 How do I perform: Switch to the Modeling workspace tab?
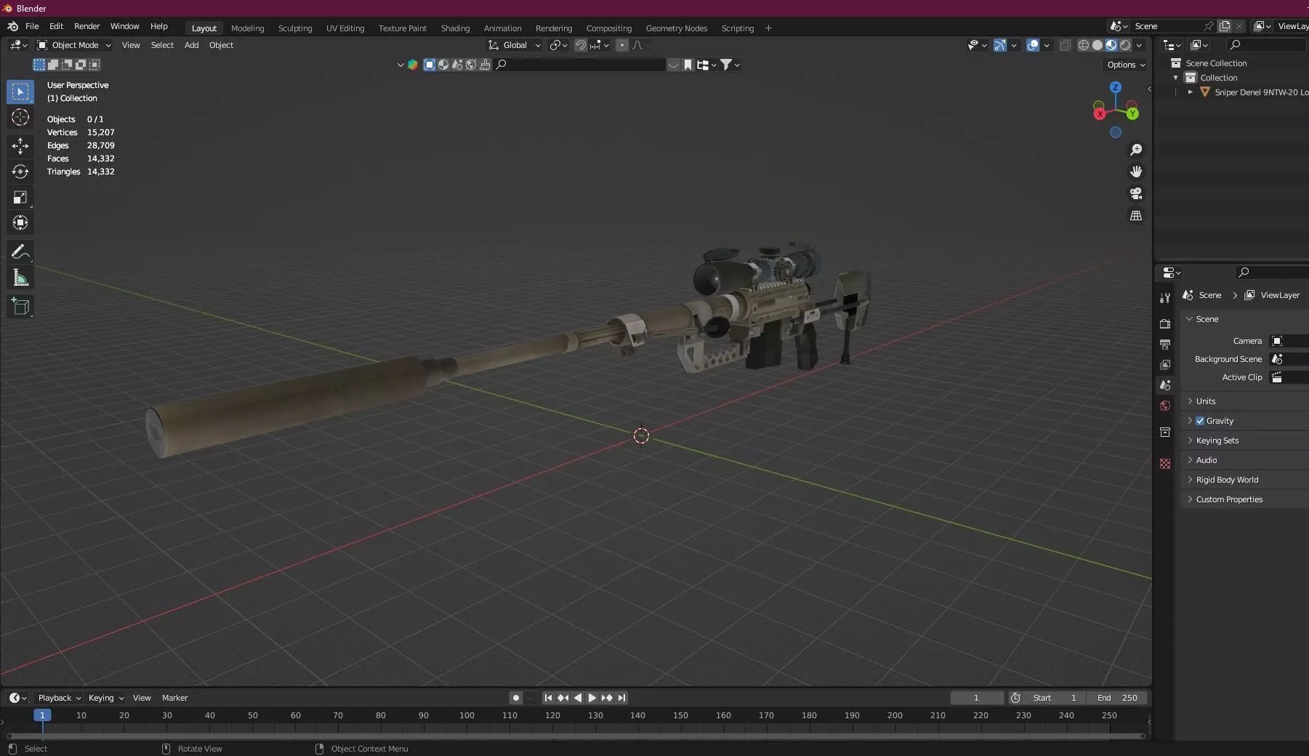[x=247, y=28]
